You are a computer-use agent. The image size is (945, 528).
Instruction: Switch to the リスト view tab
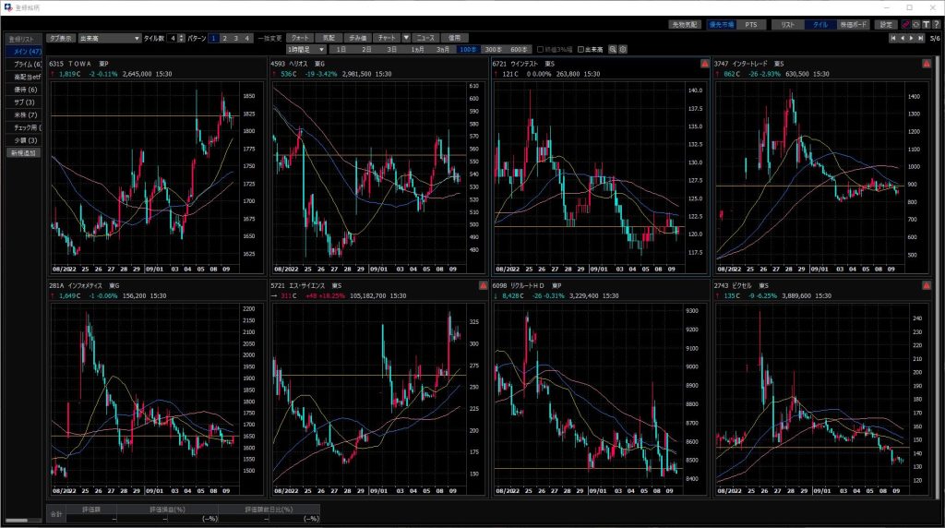coord(787,25)
